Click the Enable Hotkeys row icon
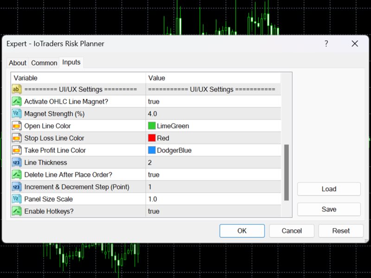This screenshot has height=278, width=371. click(17, 211)
